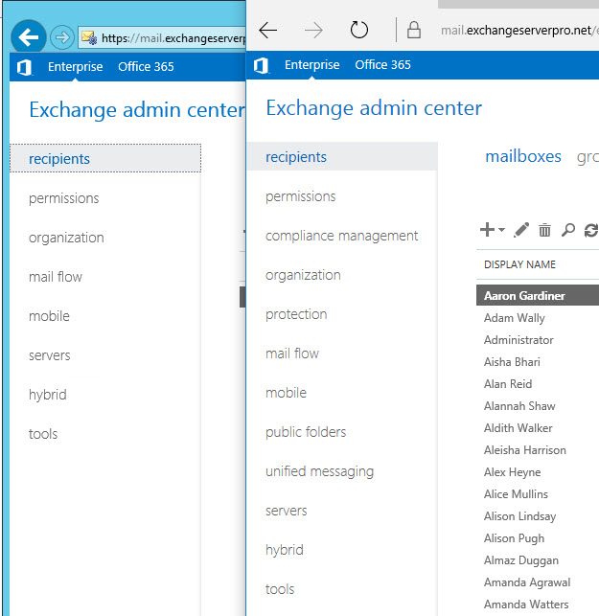The image size is (599, 616).
Task: Switch to the mailboxes tab
Action: (x=523, y=156)
